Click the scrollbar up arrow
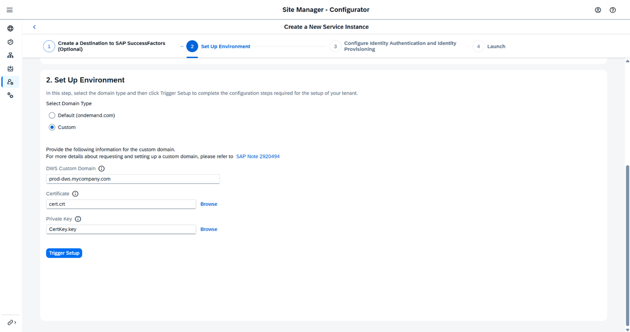Image resolution: width=630 pixels, height=332 pixels. 627,61
